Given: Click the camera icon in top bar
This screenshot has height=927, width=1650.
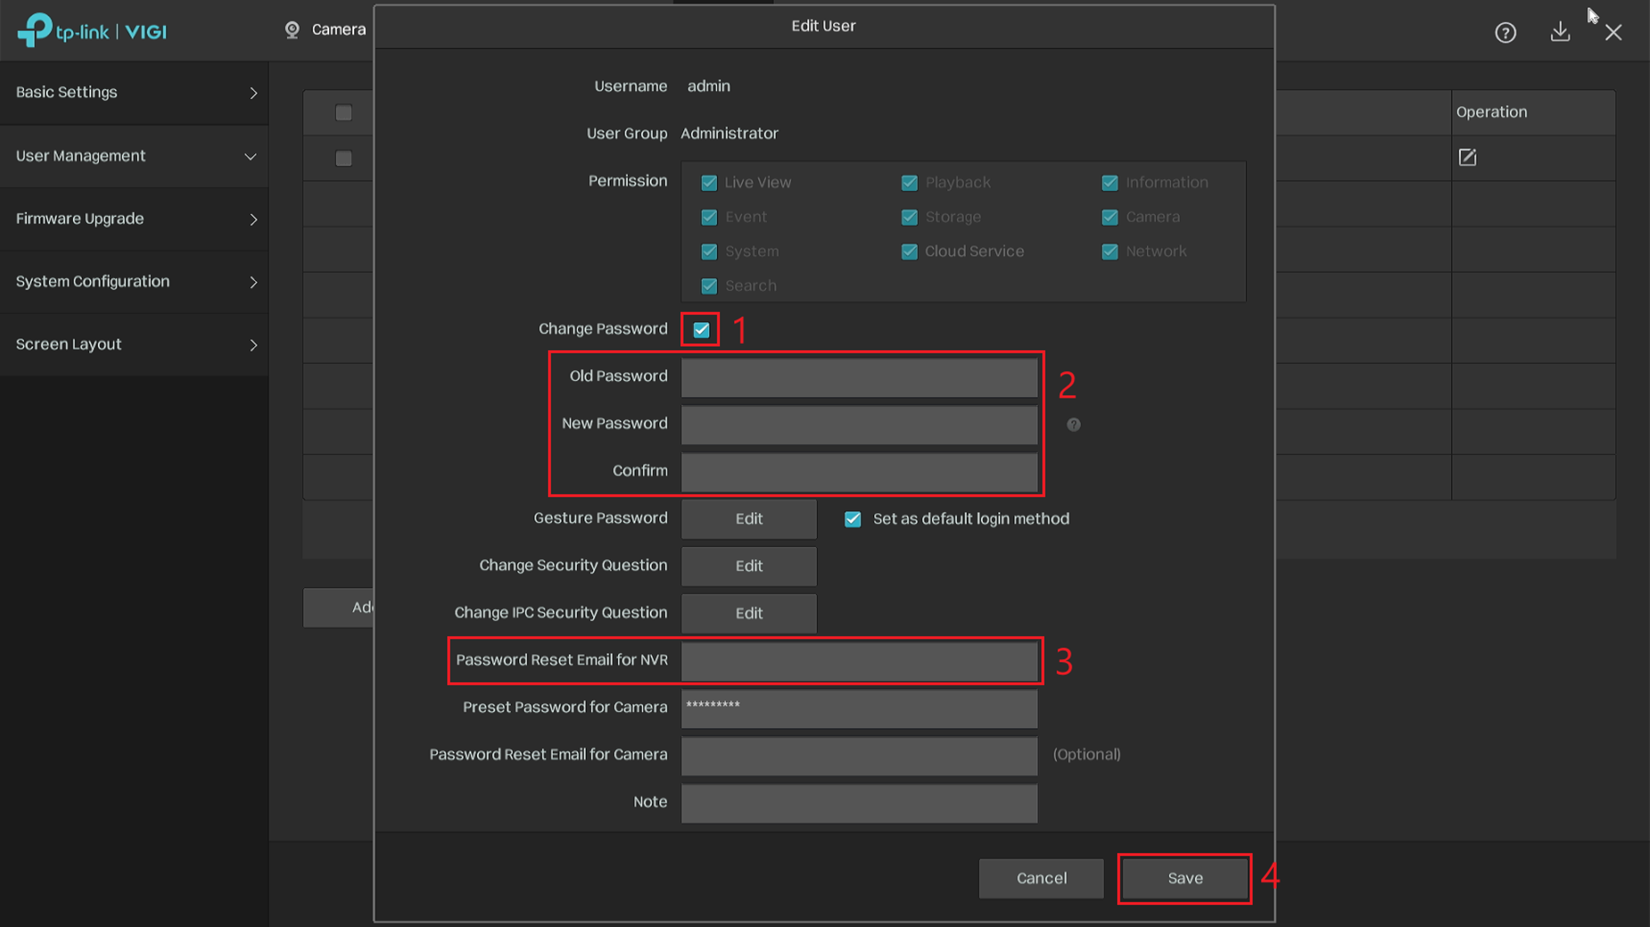Looking at the screenshot, I should click(x=292, y=29).
